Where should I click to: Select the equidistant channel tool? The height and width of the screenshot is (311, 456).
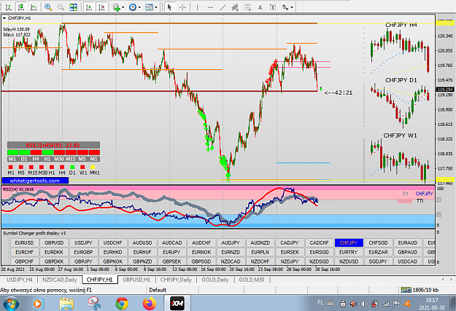(235, 7)
